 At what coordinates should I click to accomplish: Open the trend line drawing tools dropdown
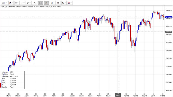[23, 3]
